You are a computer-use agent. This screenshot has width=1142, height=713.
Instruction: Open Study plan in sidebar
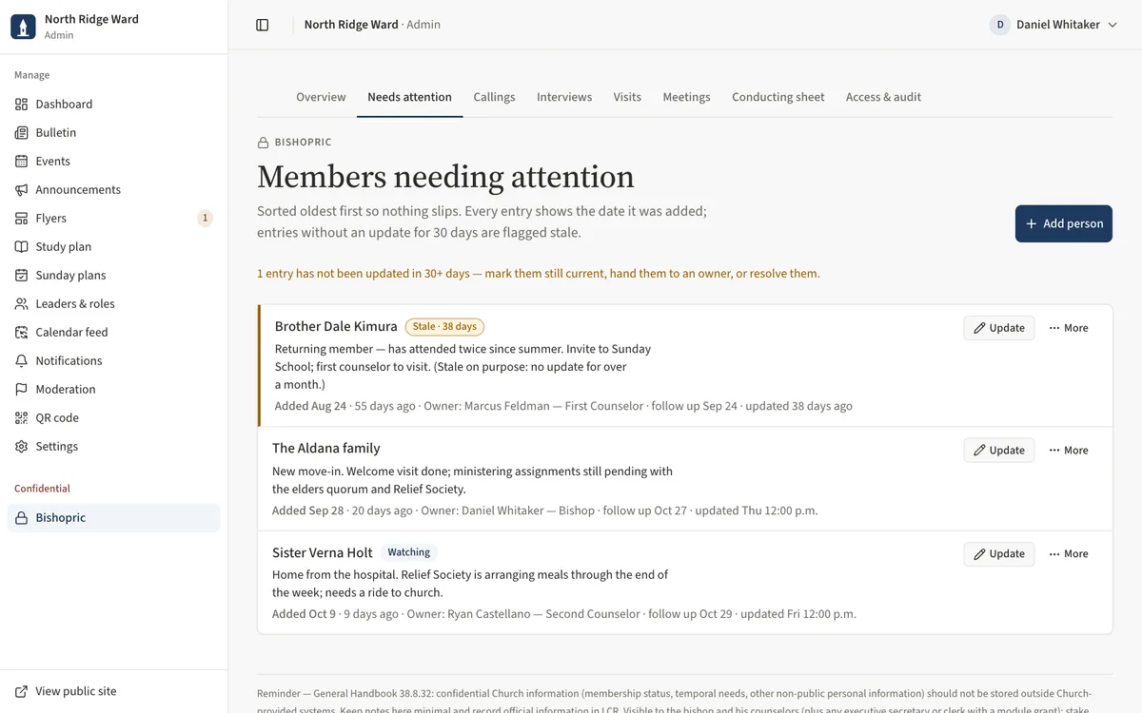tap(114, 246)
